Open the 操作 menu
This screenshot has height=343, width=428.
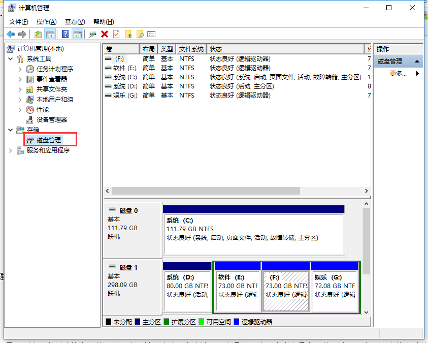click(46, 22)
